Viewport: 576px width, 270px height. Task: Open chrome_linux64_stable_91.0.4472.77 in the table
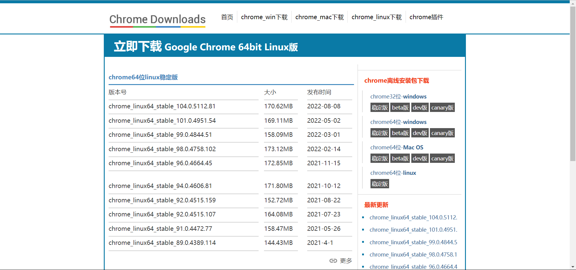[160, 229]
